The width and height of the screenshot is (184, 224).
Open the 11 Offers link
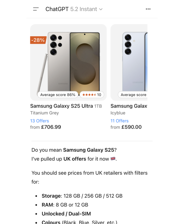coord(120,121)
